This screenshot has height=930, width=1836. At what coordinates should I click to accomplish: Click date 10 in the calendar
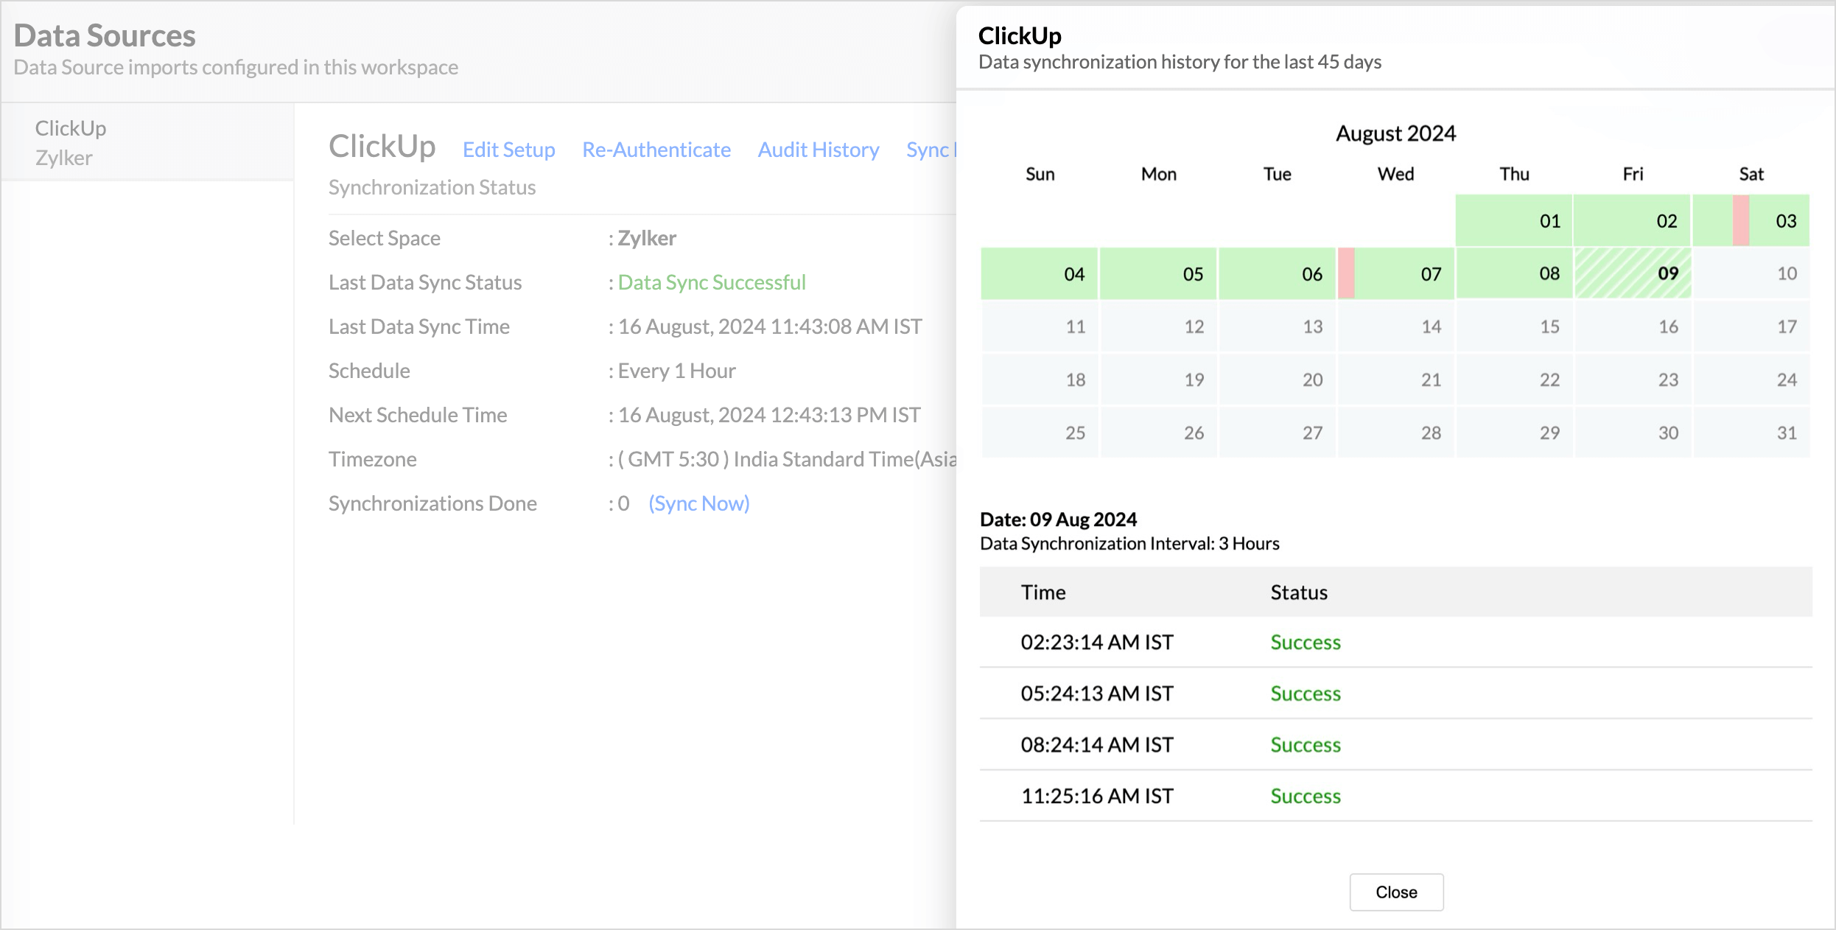point(1751,273)
